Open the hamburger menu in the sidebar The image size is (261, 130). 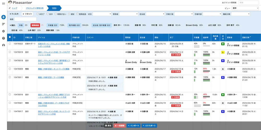[3, 3]
